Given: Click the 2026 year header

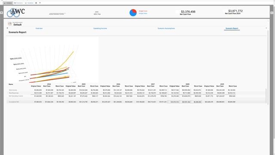Looking at the screenshot, I should [x=118, y=84].
